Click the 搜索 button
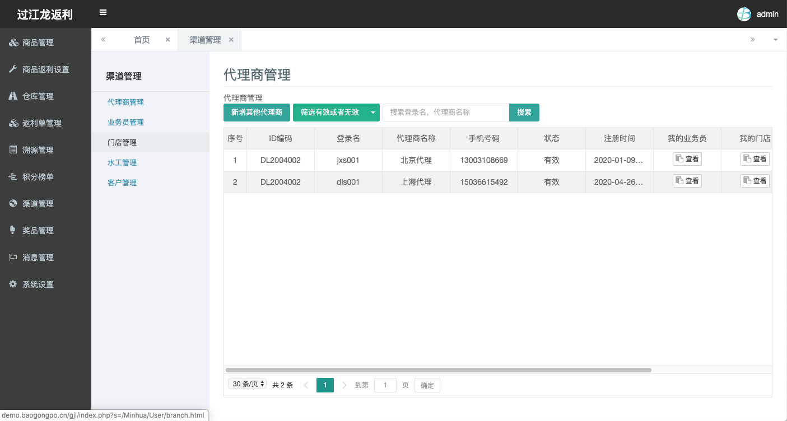Image resolution: width=787 pixels, height=421 pixels. coord(524,113)
